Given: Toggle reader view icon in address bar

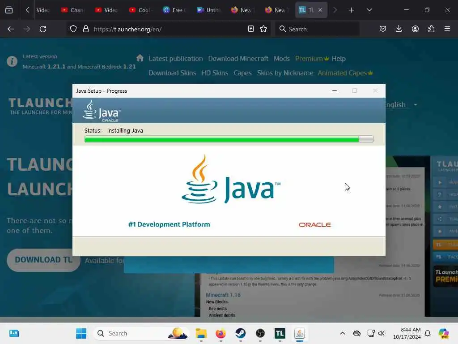Looking at the screenshot, I should [x=250, y=29].
